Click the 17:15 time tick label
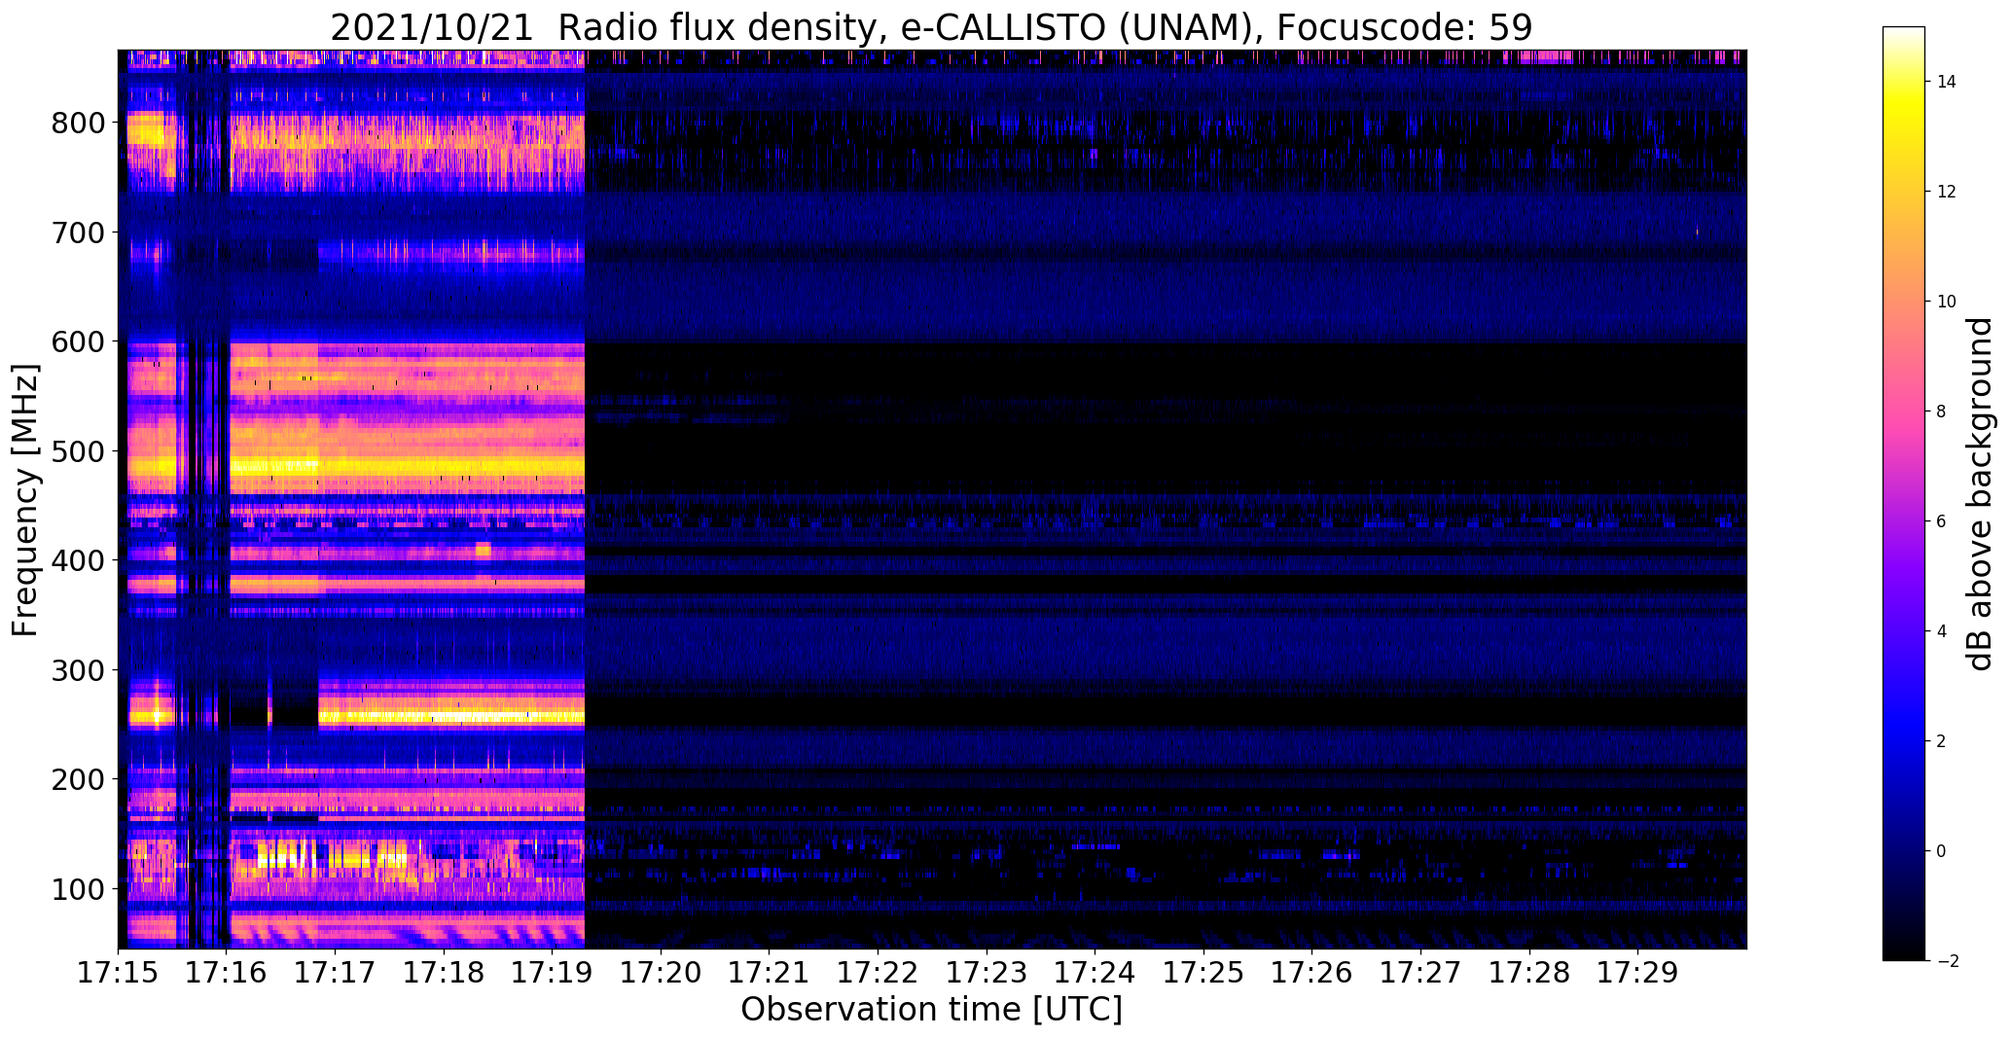Screen dimensions: 2010x1038 click(x=119, y=972)
